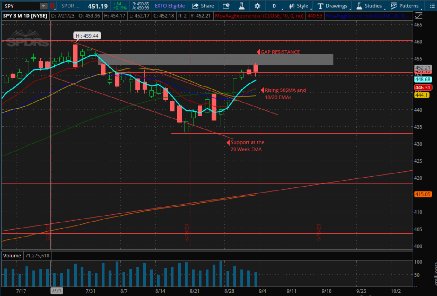Screen dimensions: 437x296
Task: Click the red clipboard link icon beside symbol
Action: [x=52, y=6]
